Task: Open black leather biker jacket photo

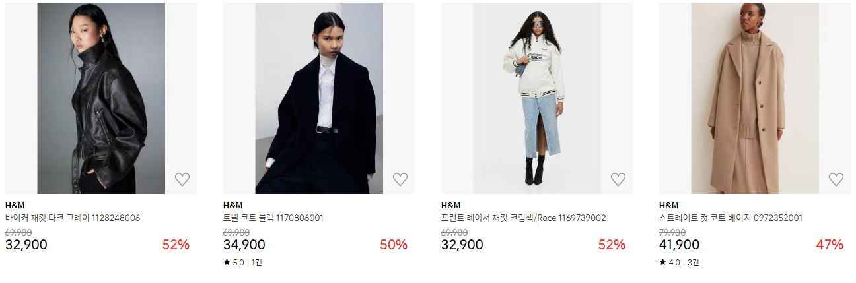Action: [101, 98]
